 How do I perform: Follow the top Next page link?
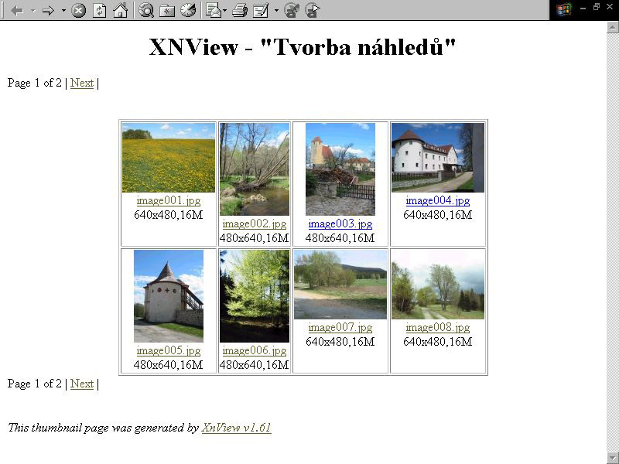pos(81,83)
